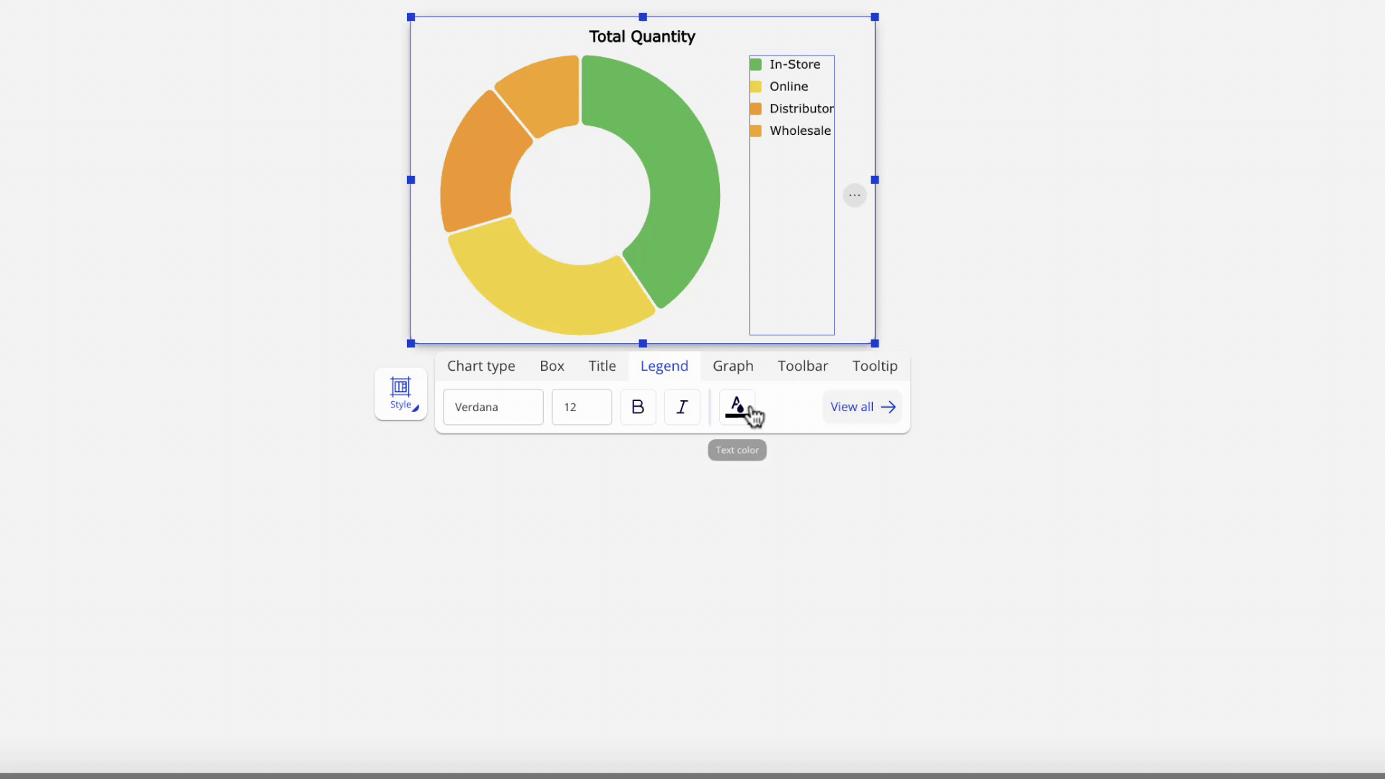This screenshot has width=1385, height=779.
Task: Switch to the Chart type tab
Action: coord(481,366)
